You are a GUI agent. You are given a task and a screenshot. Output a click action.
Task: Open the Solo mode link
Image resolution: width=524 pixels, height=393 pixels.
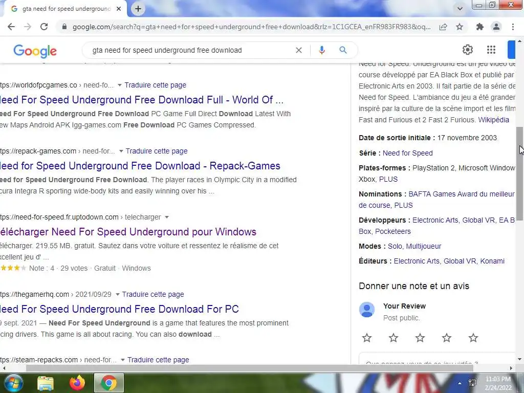click(x=395, y=246)
